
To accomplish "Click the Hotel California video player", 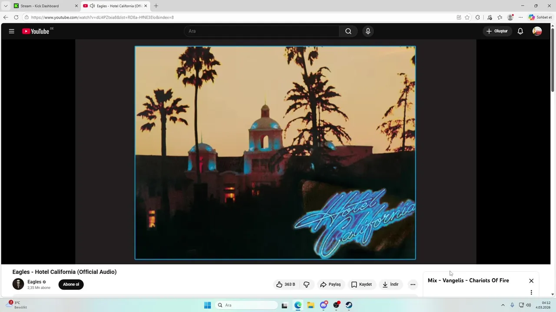I will tap(275, 152).
